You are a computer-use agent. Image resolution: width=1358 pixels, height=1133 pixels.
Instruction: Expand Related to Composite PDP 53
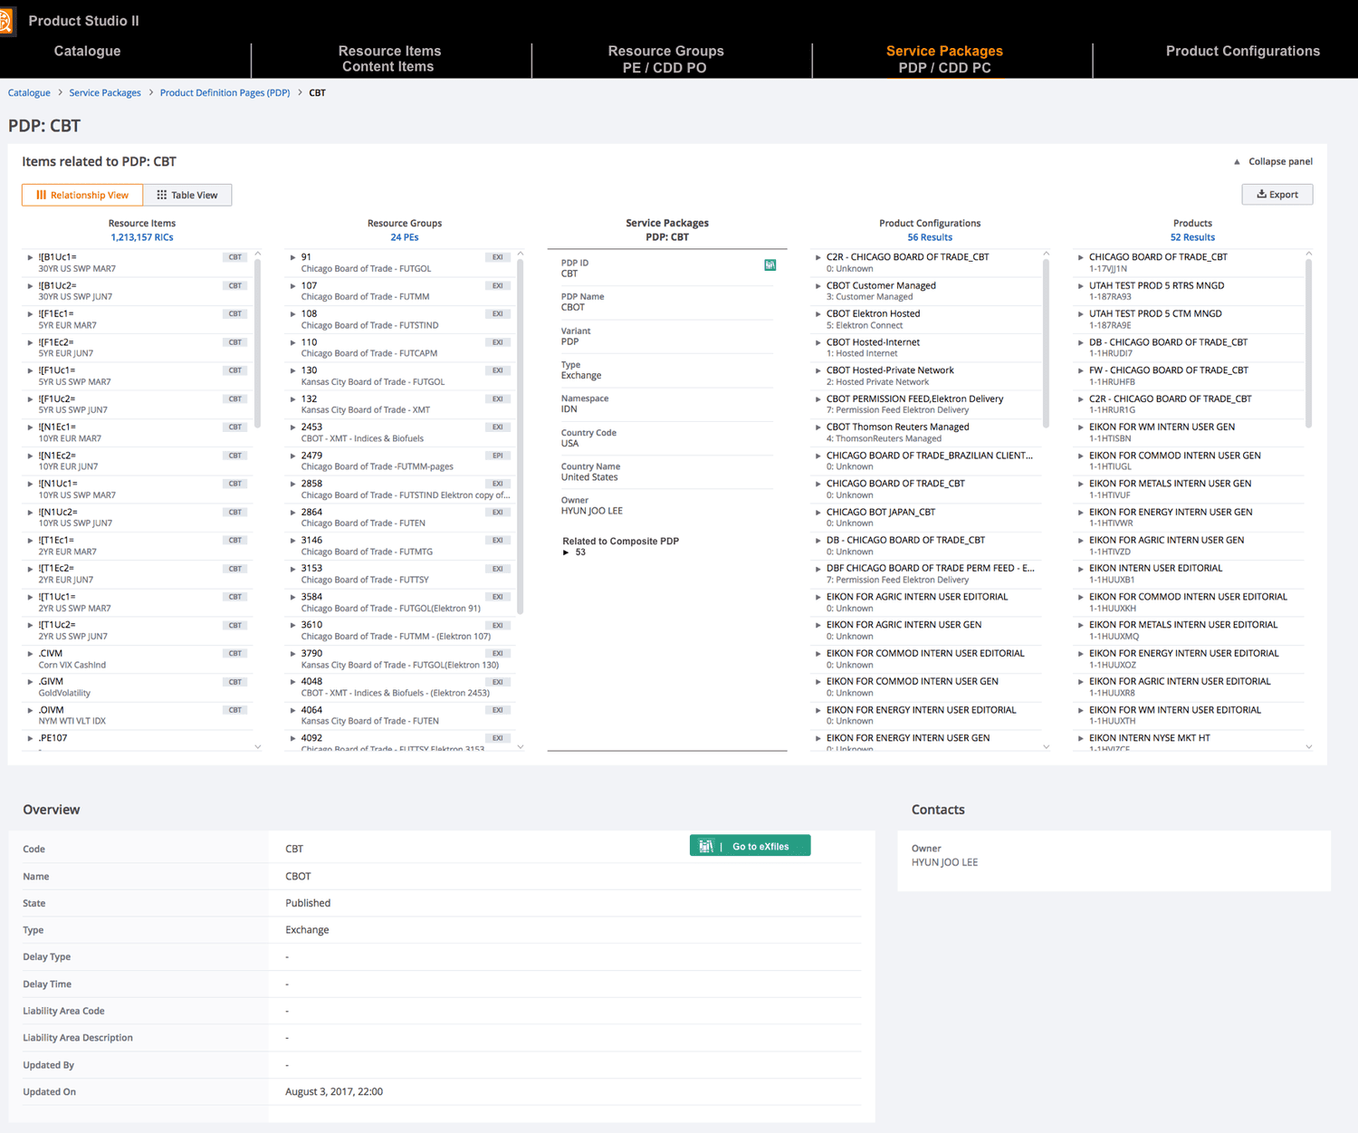[566, 552]
